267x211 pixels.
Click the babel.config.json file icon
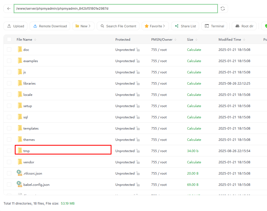point(19,184)
